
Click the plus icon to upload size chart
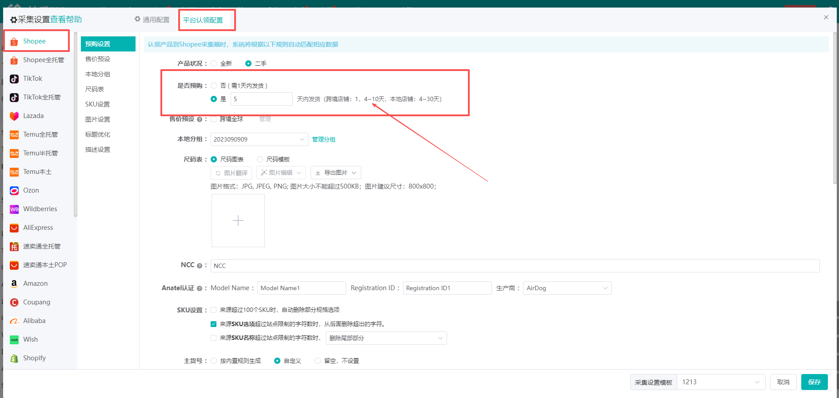pyautogui.click(x=238, y=221)
